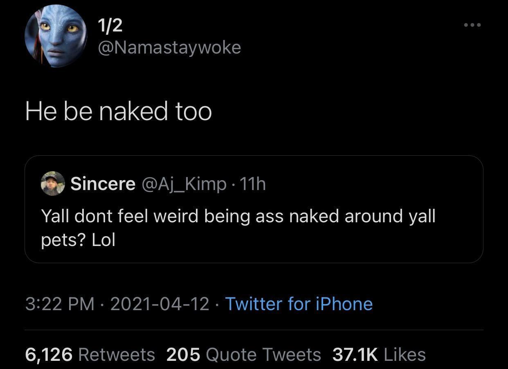Screen dimensions: 508x369
Task: Open Sincere's name in quoted tweet
Action: pos(103,184)
